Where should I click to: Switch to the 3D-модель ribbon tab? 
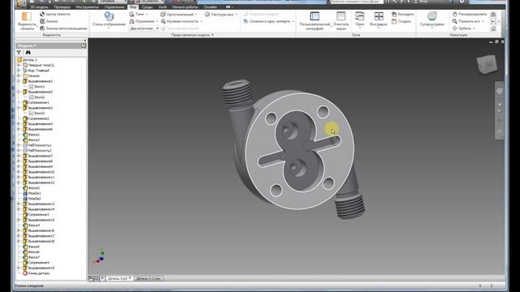point(40,7)
